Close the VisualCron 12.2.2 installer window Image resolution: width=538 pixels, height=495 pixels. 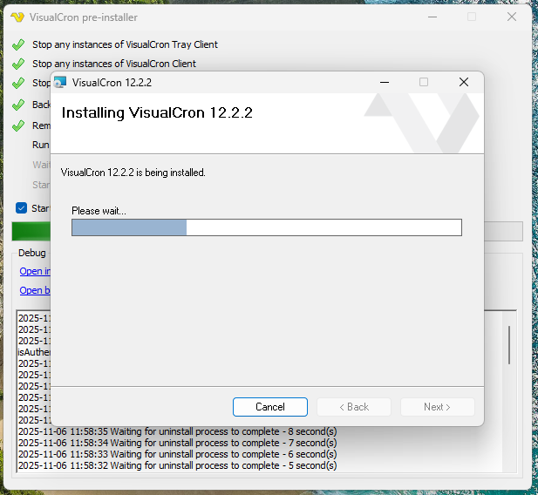tap(464, 82)
